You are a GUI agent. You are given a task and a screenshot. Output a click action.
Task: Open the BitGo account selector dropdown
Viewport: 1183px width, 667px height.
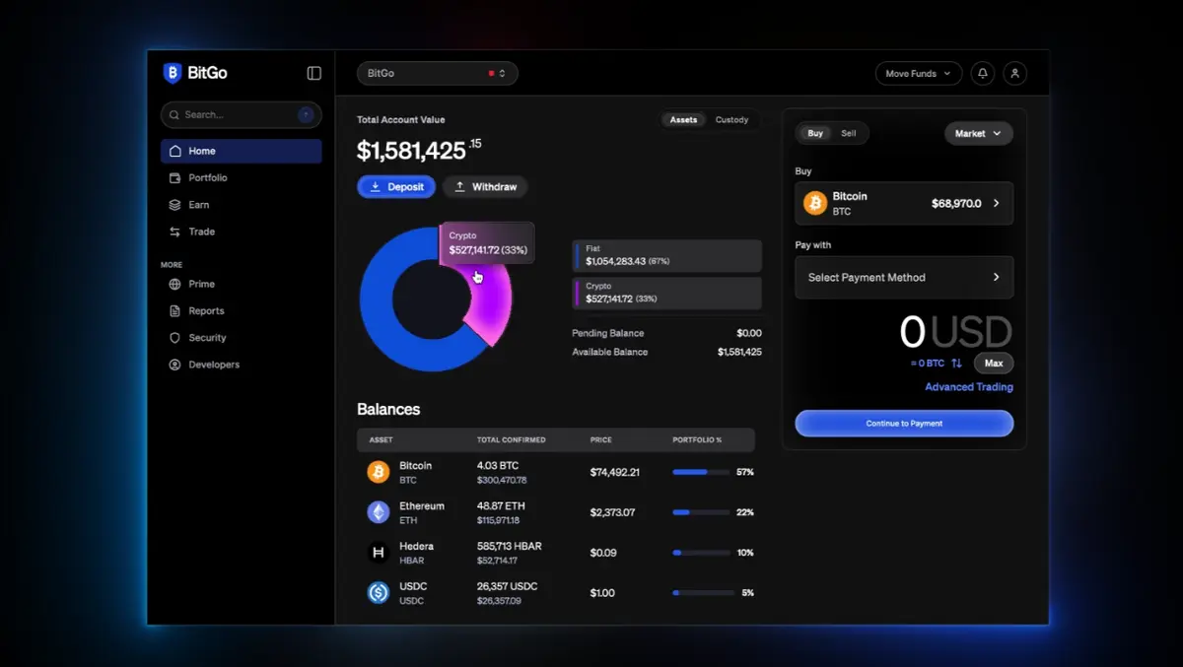point(438,74)
